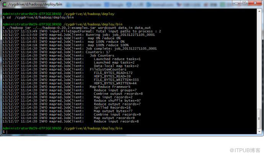This screenshot has height=156, width=264.
Task: Maximize the Cygwin terminal window
Action: click(x=244, y=3)
